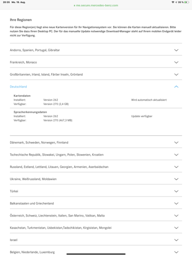Tap the Wi-Fi icon in status bar
The width and height of the screenshot is (192, 256).
click(173, 2)
